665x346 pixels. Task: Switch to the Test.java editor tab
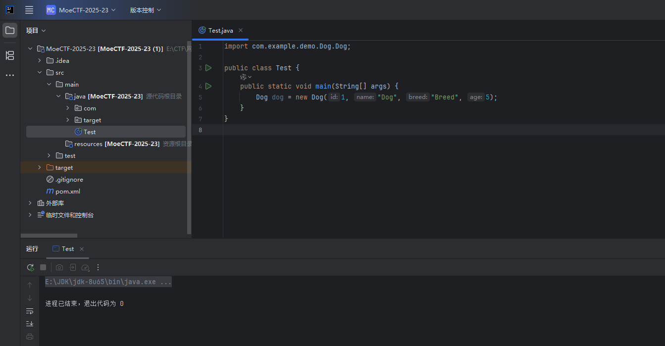coord(216,30)
